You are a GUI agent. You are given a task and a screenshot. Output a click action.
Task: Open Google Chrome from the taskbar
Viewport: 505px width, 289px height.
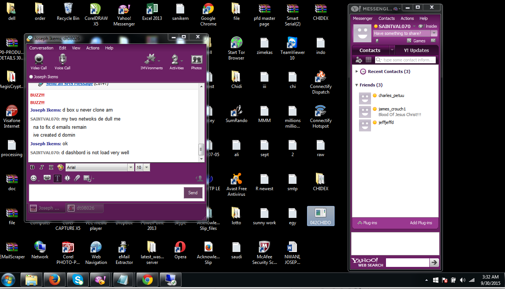pyautogui.click(x=147, y=280)
